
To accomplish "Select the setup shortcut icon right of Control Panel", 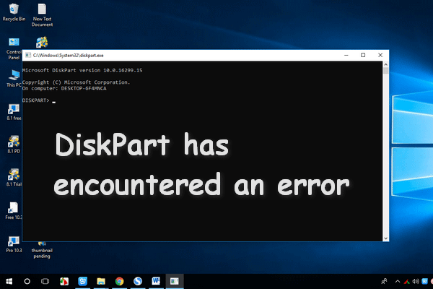I will 42,43.
